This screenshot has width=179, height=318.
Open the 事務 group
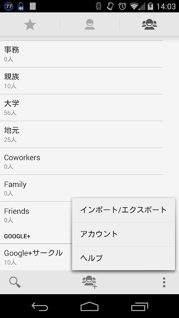pos(82,54)
